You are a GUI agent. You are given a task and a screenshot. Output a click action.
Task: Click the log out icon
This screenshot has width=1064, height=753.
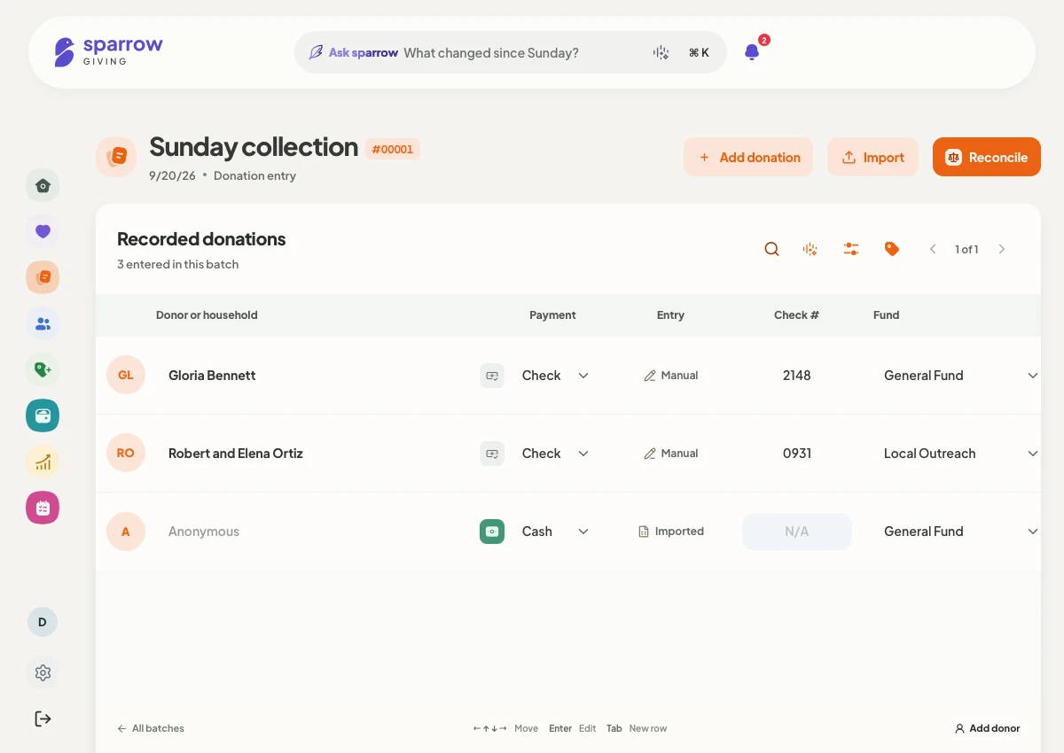pos(43,718)
